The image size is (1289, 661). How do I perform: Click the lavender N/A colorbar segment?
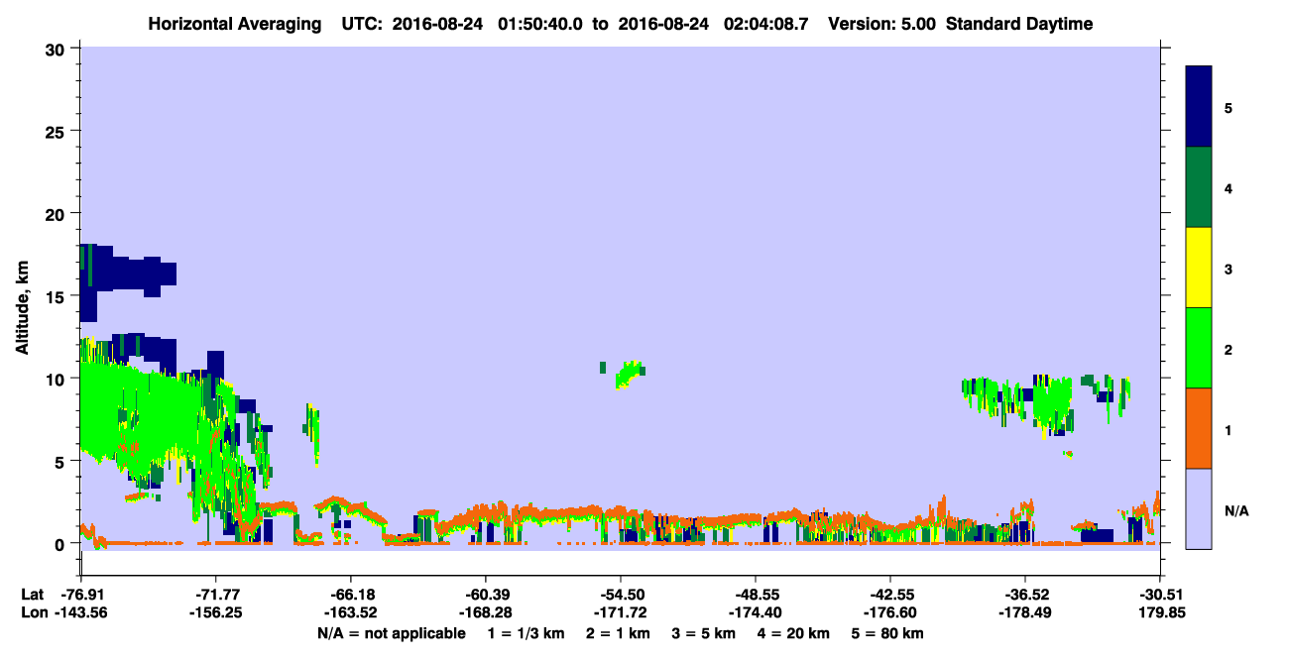coord(1199,508)
